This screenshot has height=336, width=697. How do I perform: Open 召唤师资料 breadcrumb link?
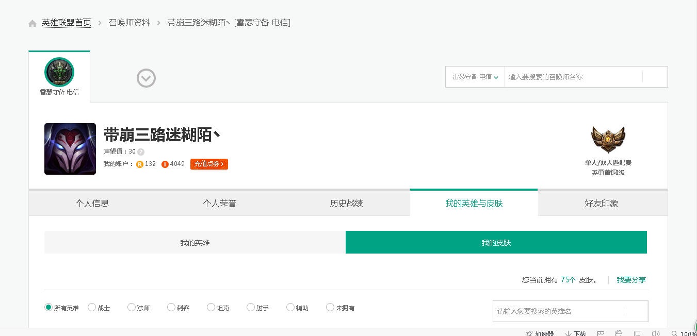coord(129,23)
